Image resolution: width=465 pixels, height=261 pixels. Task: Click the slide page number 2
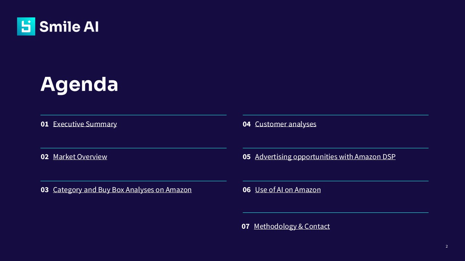447,246
